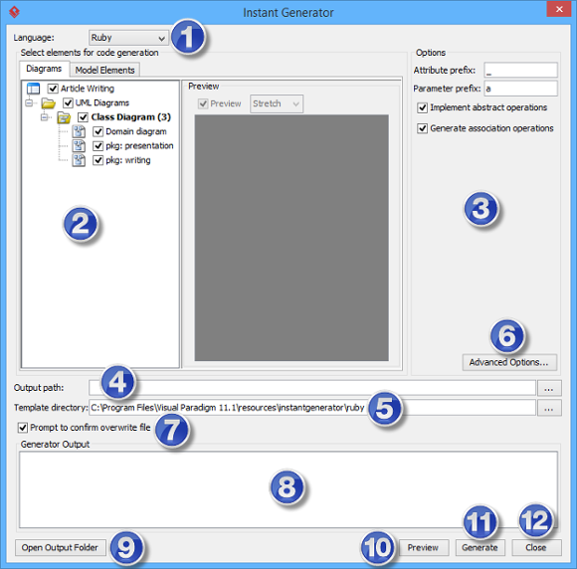Browse for the Output path
This screenshot has width=577, height=569.
(x=549, y=388)
